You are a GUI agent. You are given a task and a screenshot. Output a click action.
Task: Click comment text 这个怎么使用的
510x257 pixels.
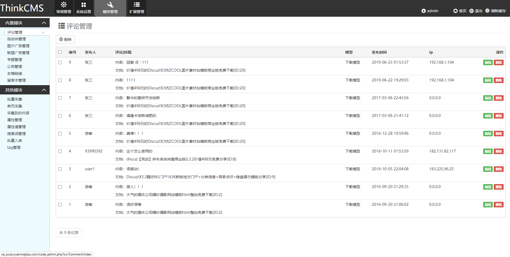point(139,151)
